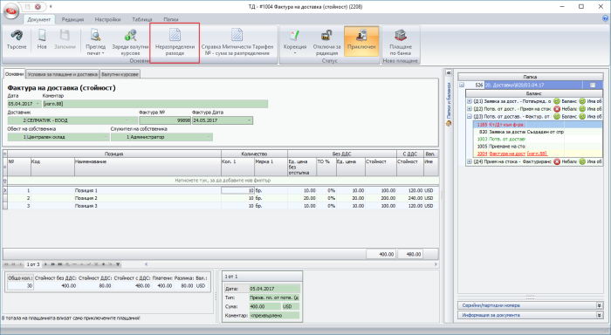Click red unbalanced status icon on (Д2) row

pyautogui.click(x=557, y=109)
